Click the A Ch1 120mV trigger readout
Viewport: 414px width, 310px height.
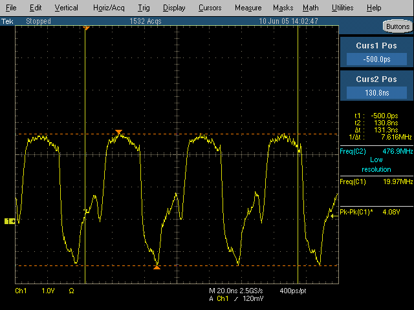(x=236, y=298)
